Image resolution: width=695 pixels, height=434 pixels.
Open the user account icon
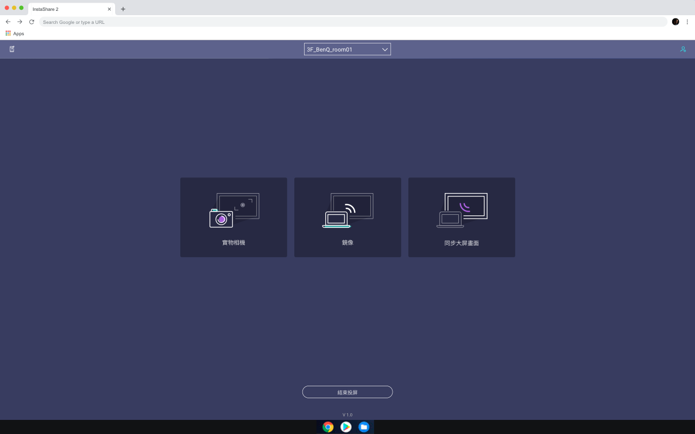(683, 49)
